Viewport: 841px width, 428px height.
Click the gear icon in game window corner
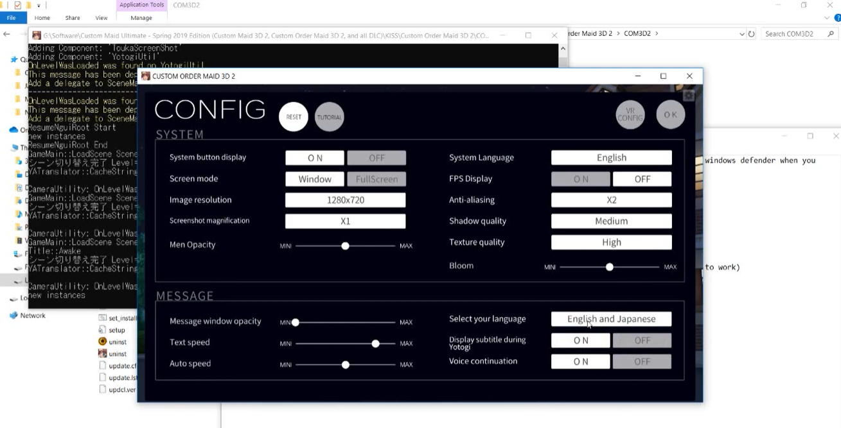[689, 96]
